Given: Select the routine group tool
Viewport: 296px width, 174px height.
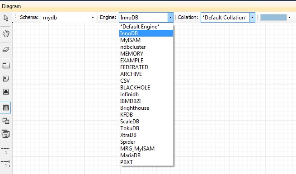Looking at the screenshot, I should (6, 134).
